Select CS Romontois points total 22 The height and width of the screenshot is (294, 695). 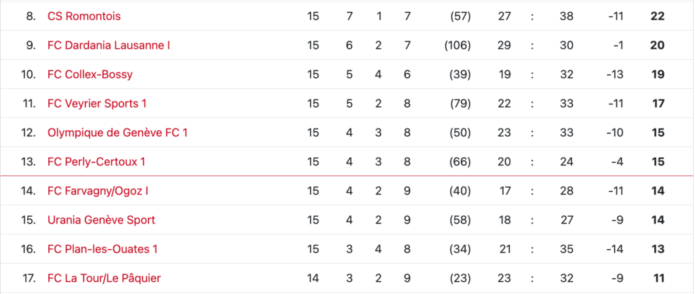pyautogui.click(x=658, y=16)
